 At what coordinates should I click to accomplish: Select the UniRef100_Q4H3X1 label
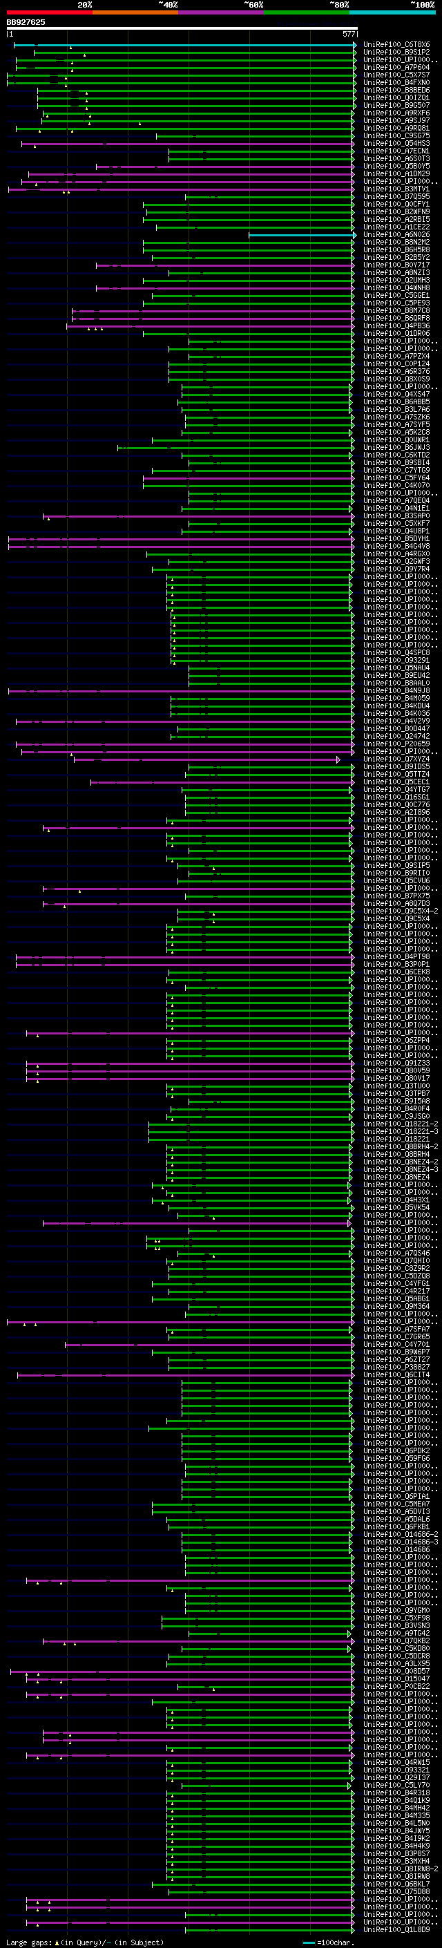coord(396,1200)
